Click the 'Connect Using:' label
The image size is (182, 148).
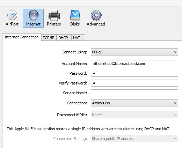[x=74, y=52]
